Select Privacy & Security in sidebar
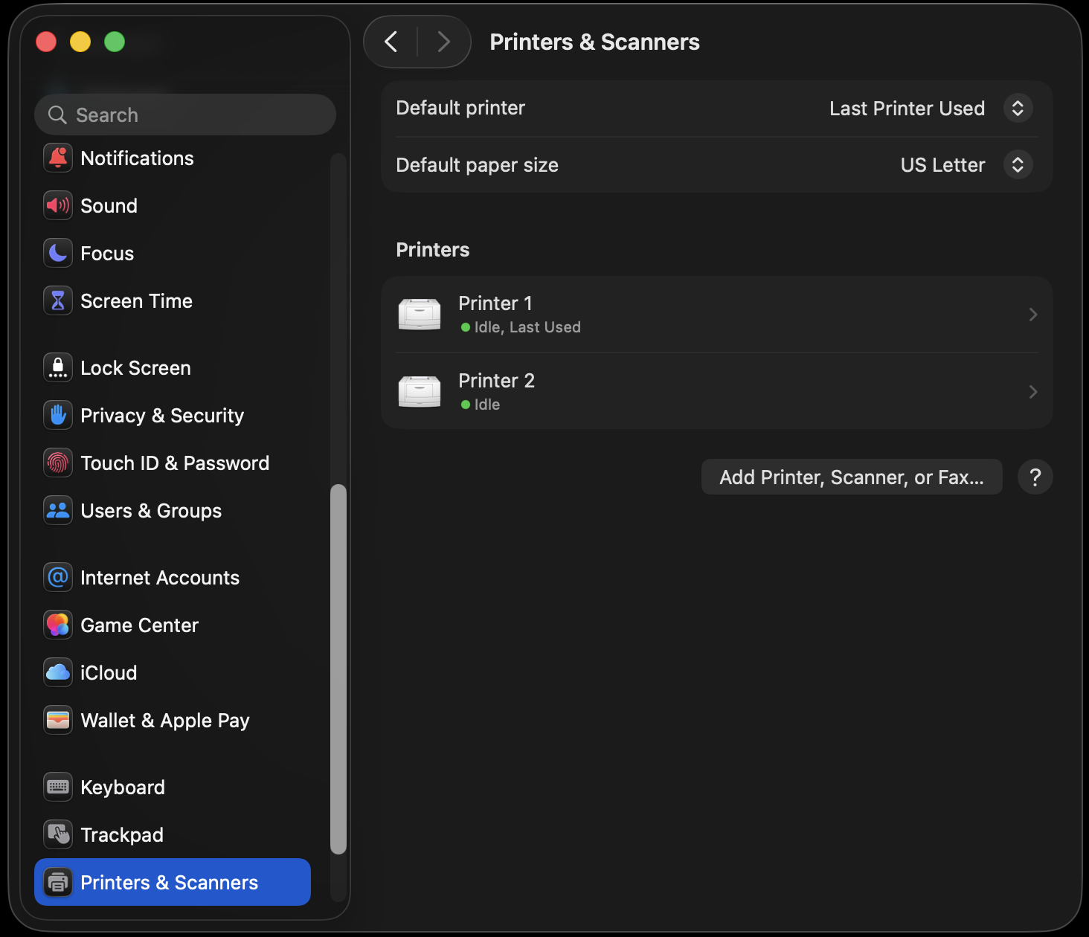Viewport: 1089px width, 937px height. pos(162,415)
